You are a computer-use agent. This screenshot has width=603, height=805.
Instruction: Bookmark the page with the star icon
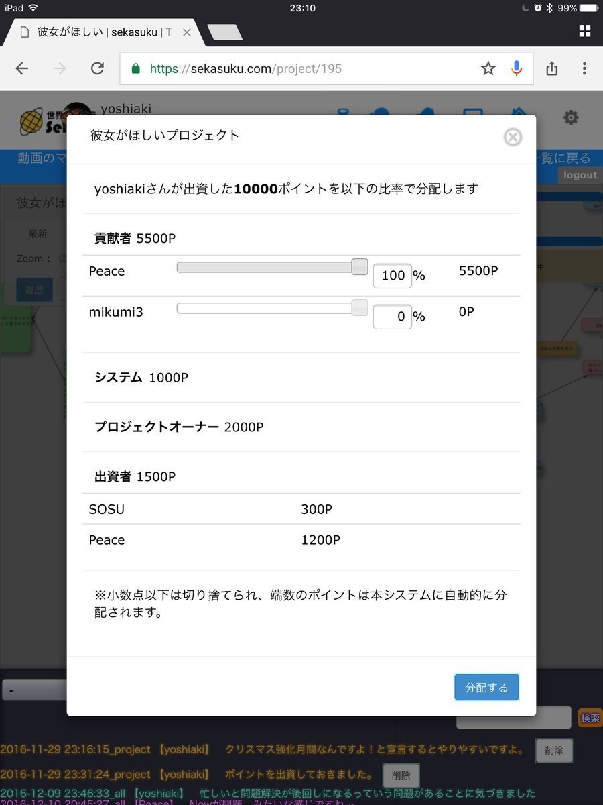pyautogui.click(x=488, y=68)
